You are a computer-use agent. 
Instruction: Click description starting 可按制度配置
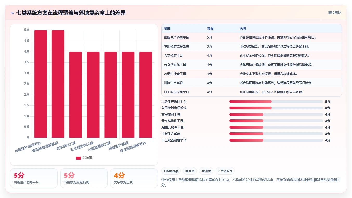click(x=271, y=92)
